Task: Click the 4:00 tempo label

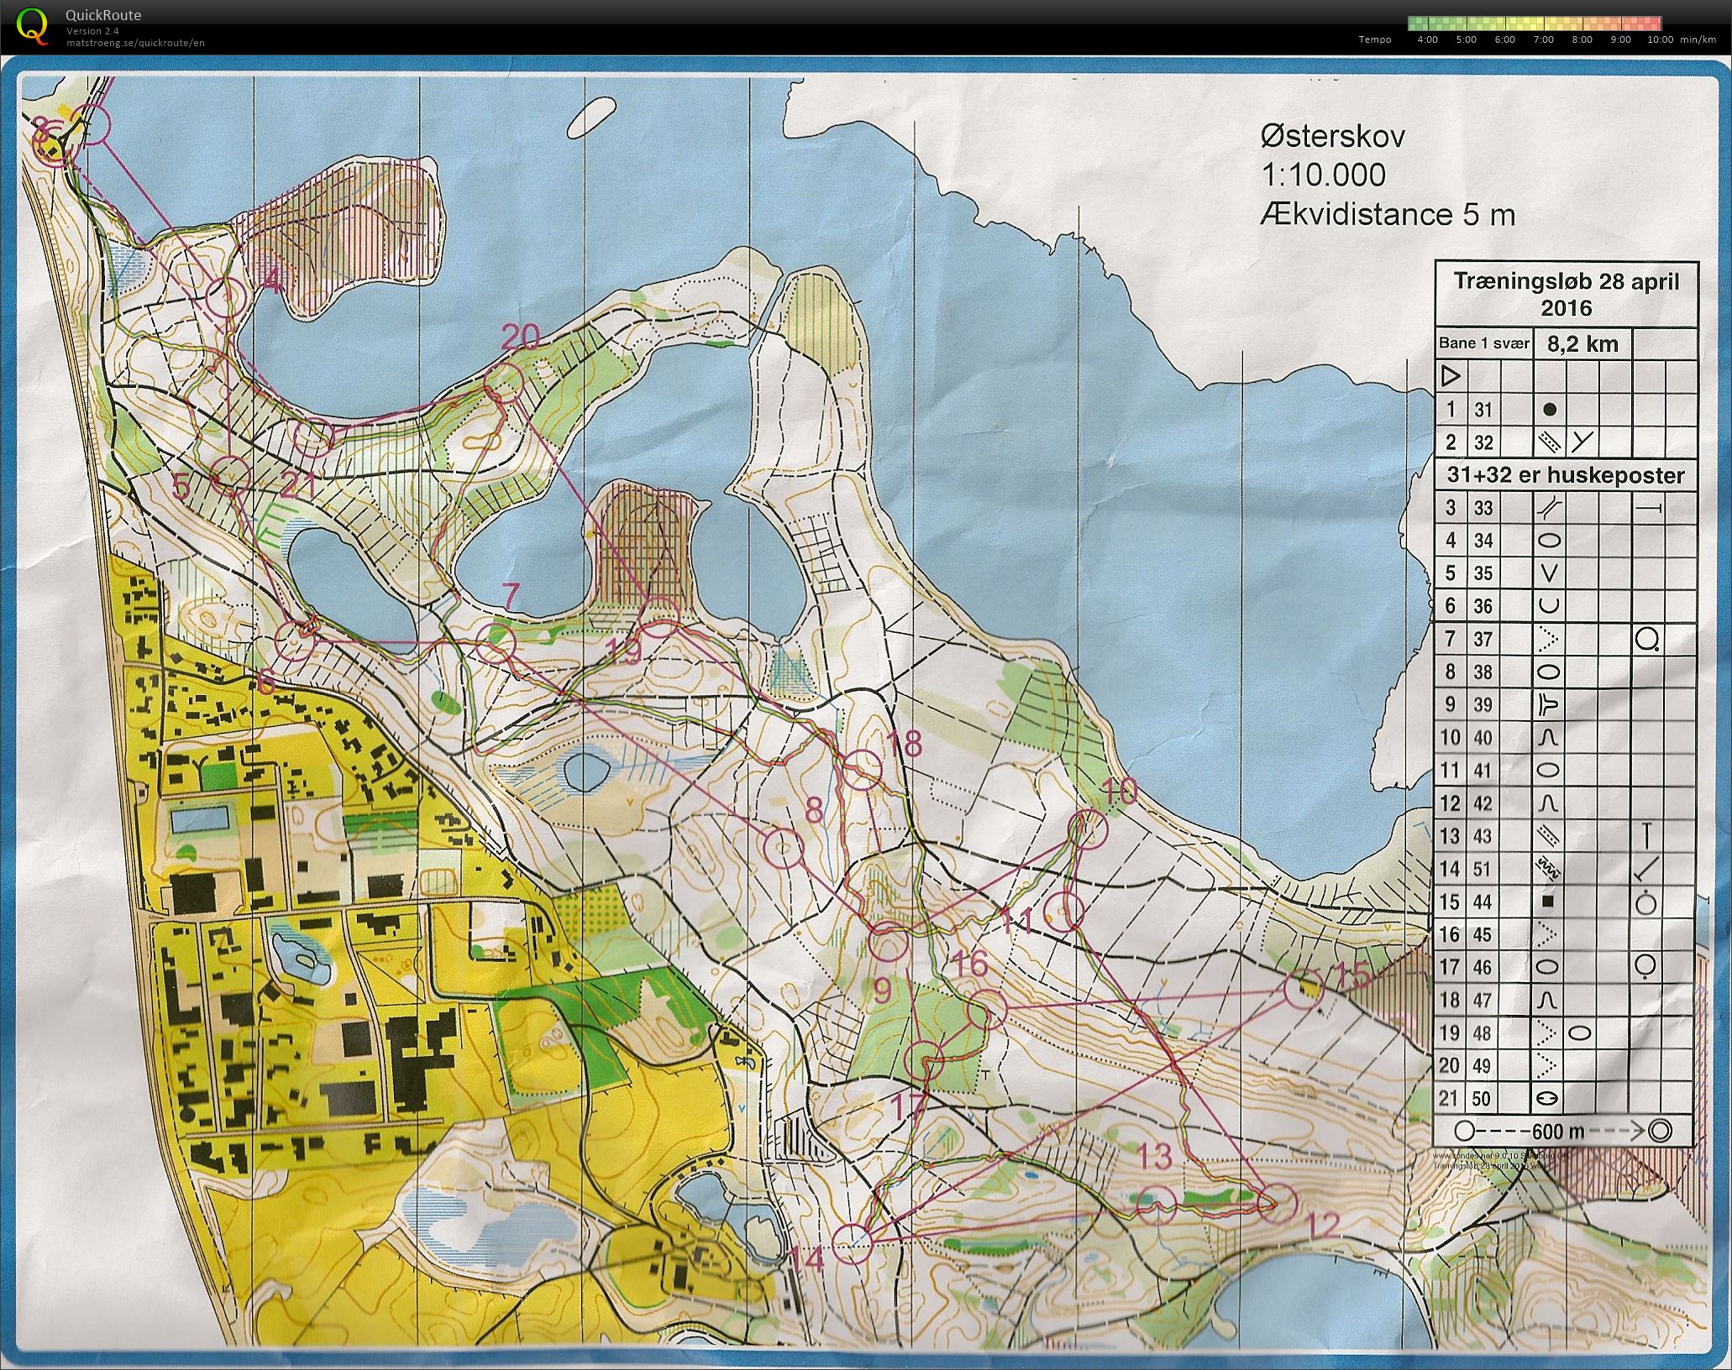Action: (1427, 39)
